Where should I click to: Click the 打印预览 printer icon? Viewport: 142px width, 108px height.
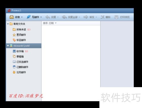116,17
